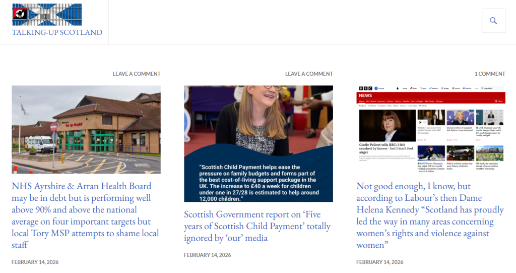This screenshot has height=273, width=516.
Task: Click the Talking-Up Scotland logo image
Action: [x=47, y=15]
